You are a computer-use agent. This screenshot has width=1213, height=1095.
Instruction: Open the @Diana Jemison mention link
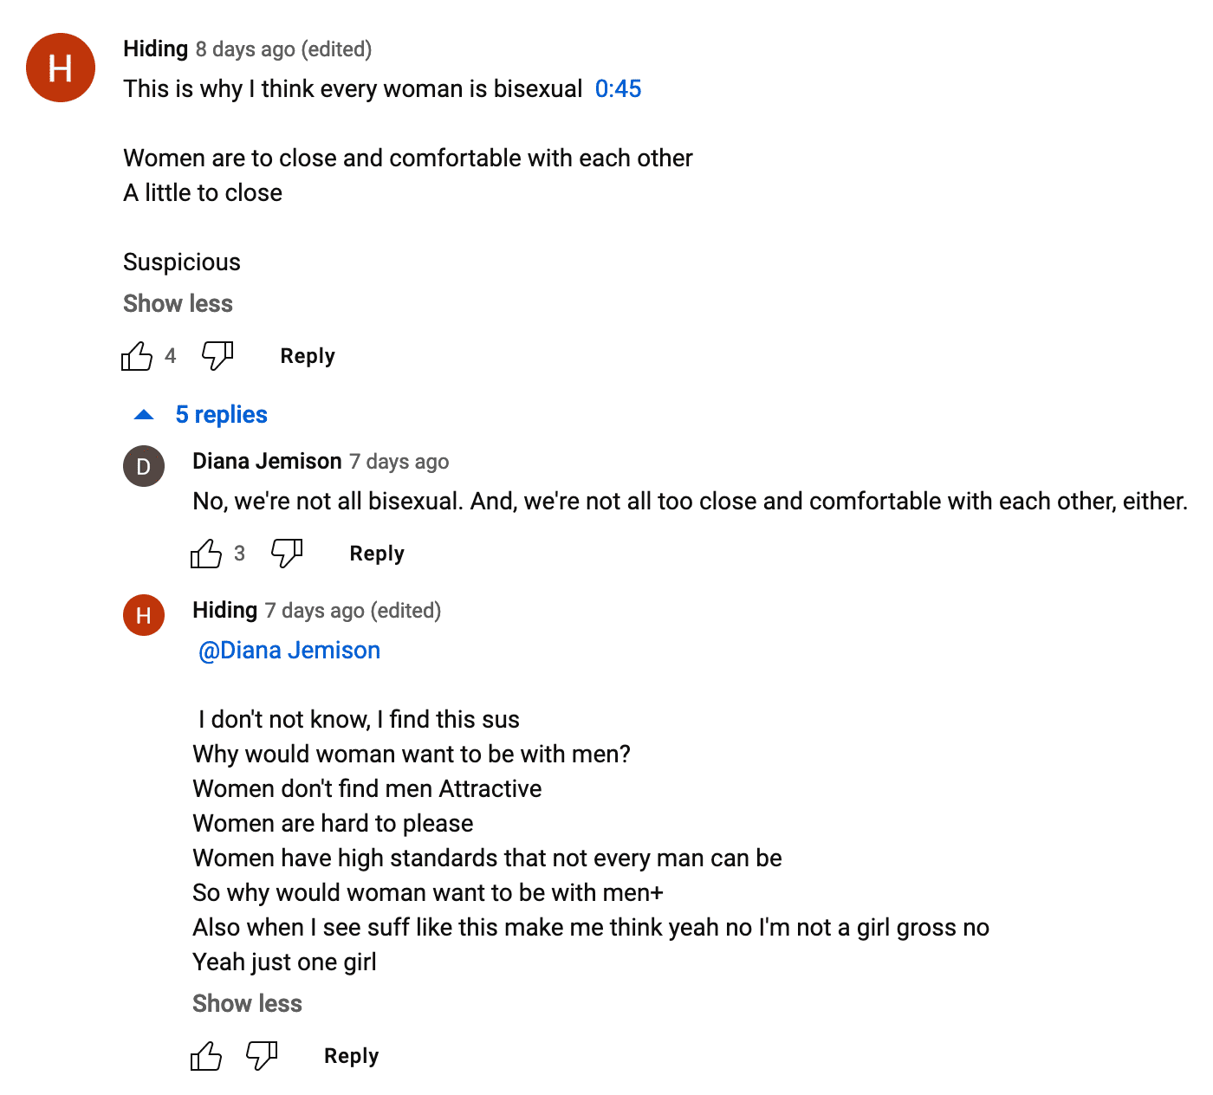(x=289, y=651)
